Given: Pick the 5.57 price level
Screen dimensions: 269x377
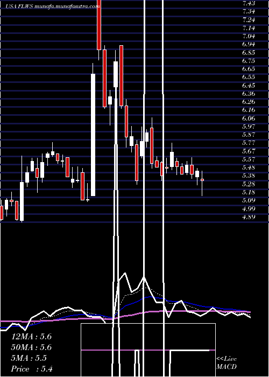Looking at the screenshot, I should coord(249,159).
